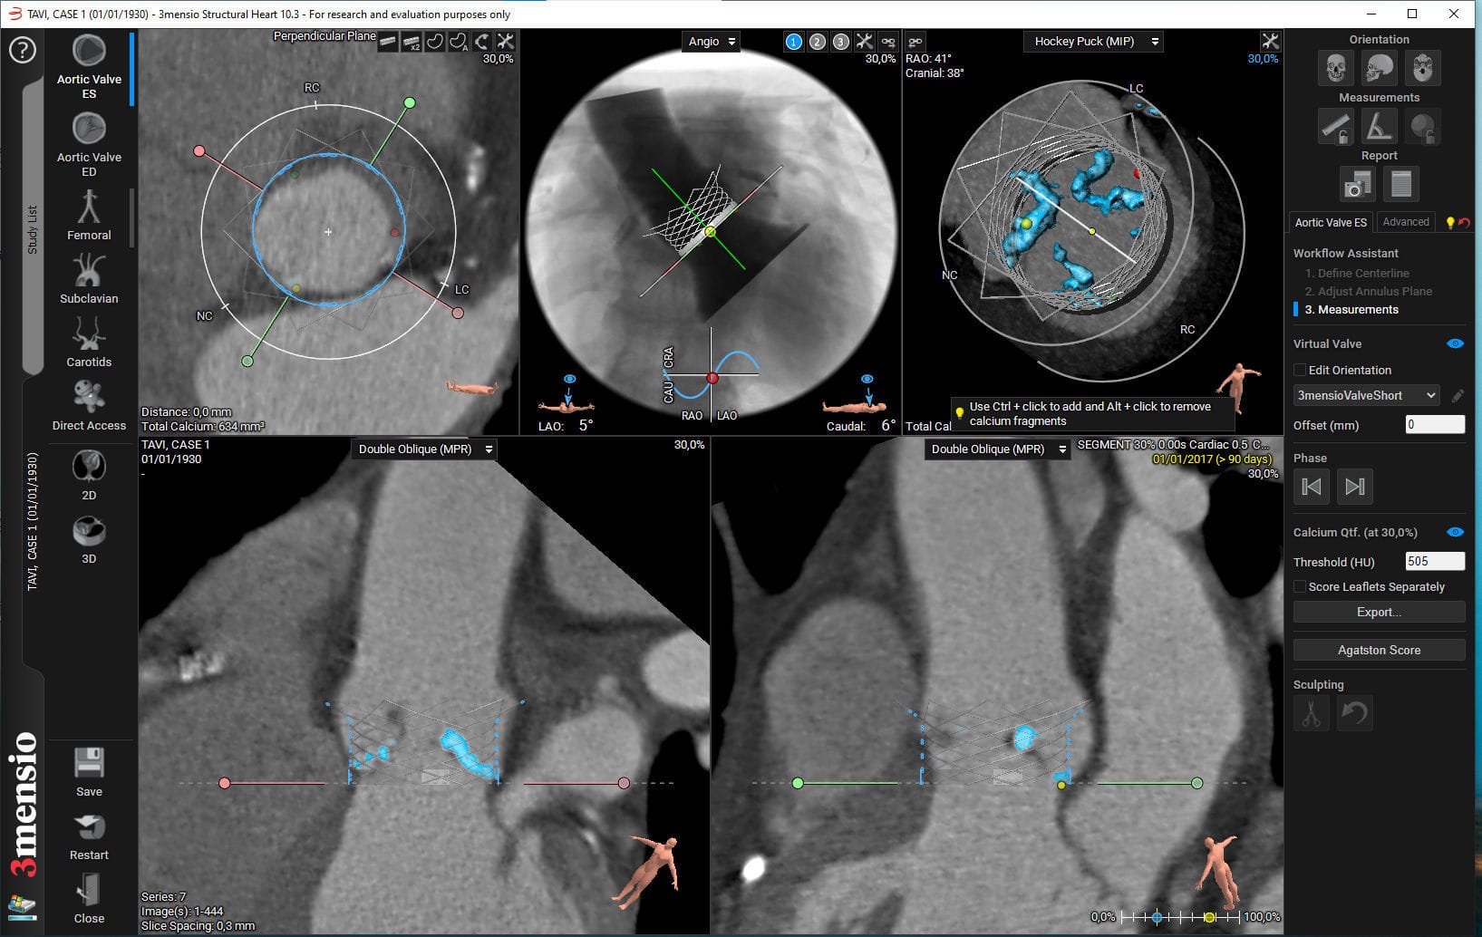
Task: Select the Femoral workflow in the sidebar
Action: point(88,217)
